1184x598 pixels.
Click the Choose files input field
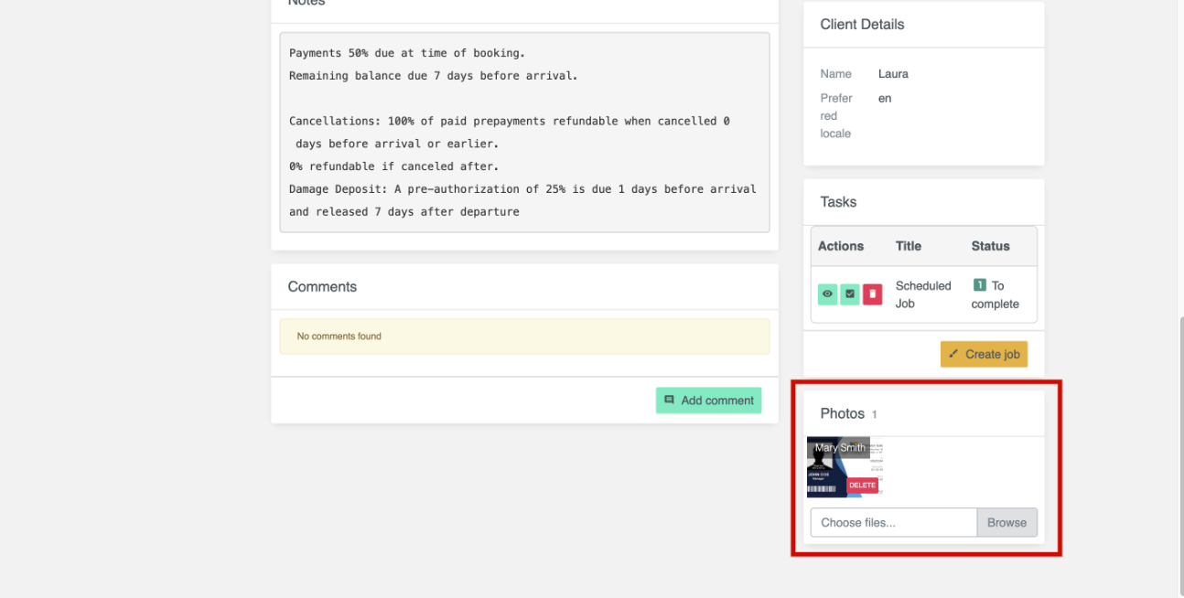(x=893, y=523)
